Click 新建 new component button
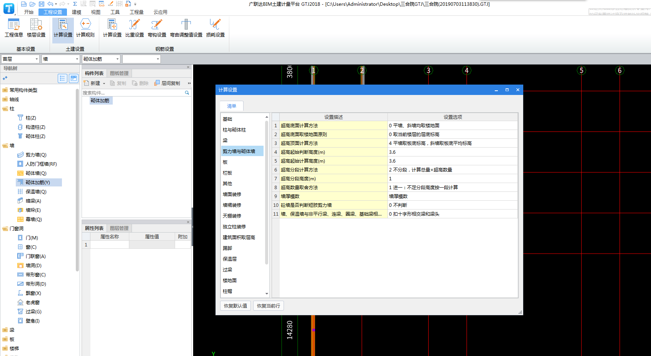The width and height of the screenshot is (651, 356). coord(92,83)
